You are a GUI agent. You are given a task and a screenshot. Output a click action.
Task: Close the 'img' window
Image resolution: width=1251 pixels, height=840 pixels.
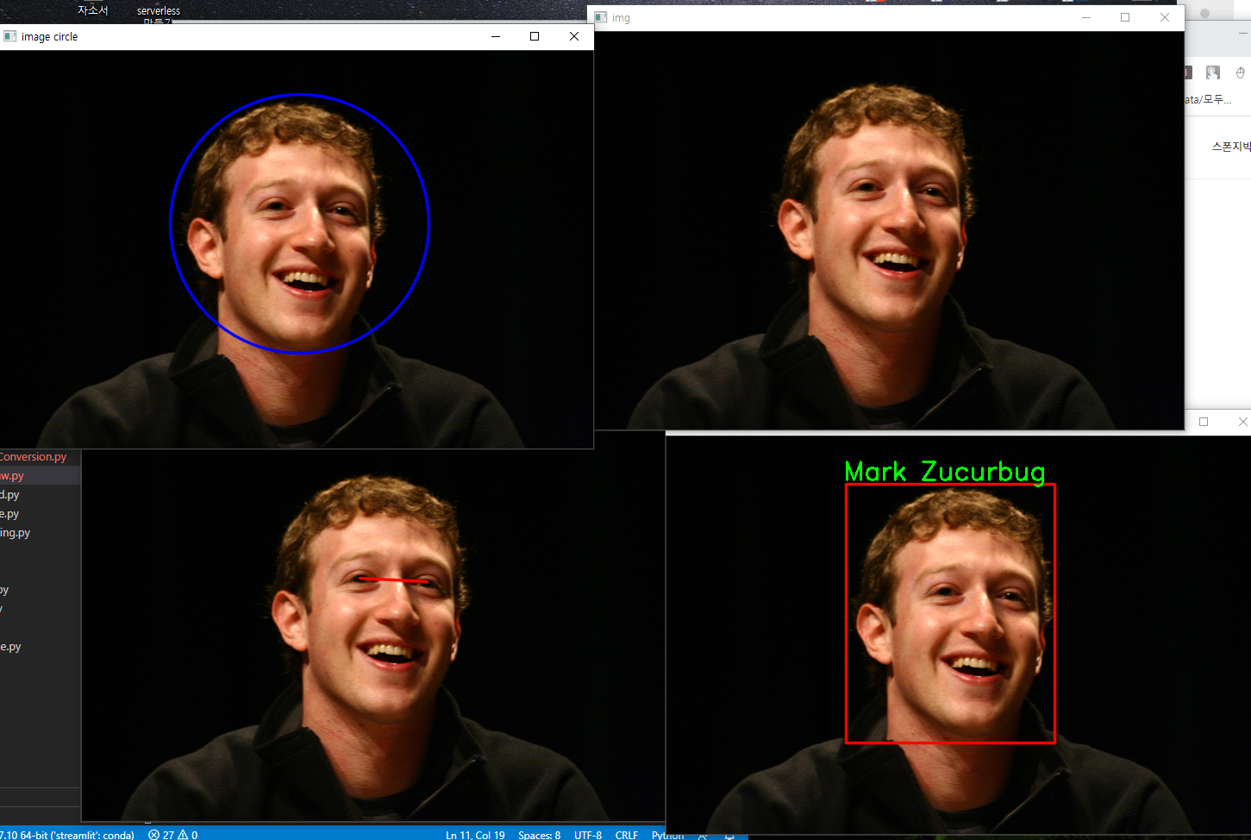coord(1165,17)
